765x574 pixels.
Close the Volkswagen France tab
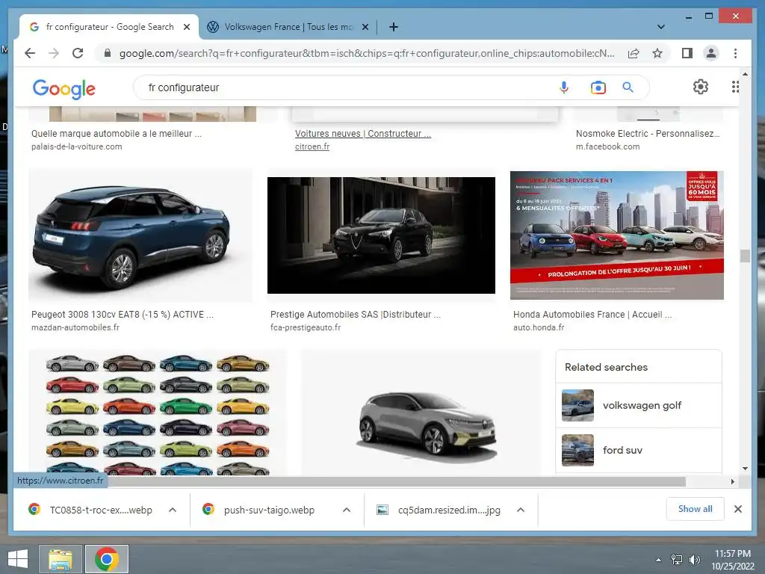pyautogui.click(x=365, y=27)
